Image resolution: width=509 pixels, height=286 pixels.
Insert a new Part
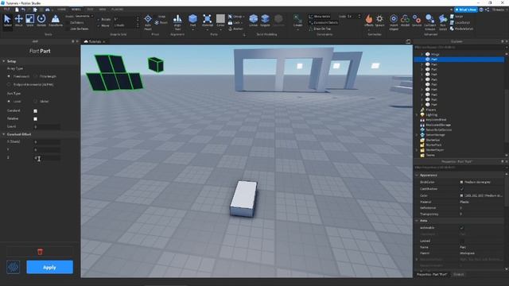192,21
